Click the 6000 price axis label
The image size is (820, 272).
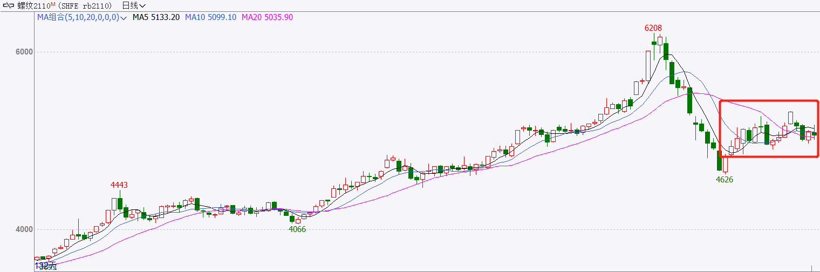pos(25,52)
